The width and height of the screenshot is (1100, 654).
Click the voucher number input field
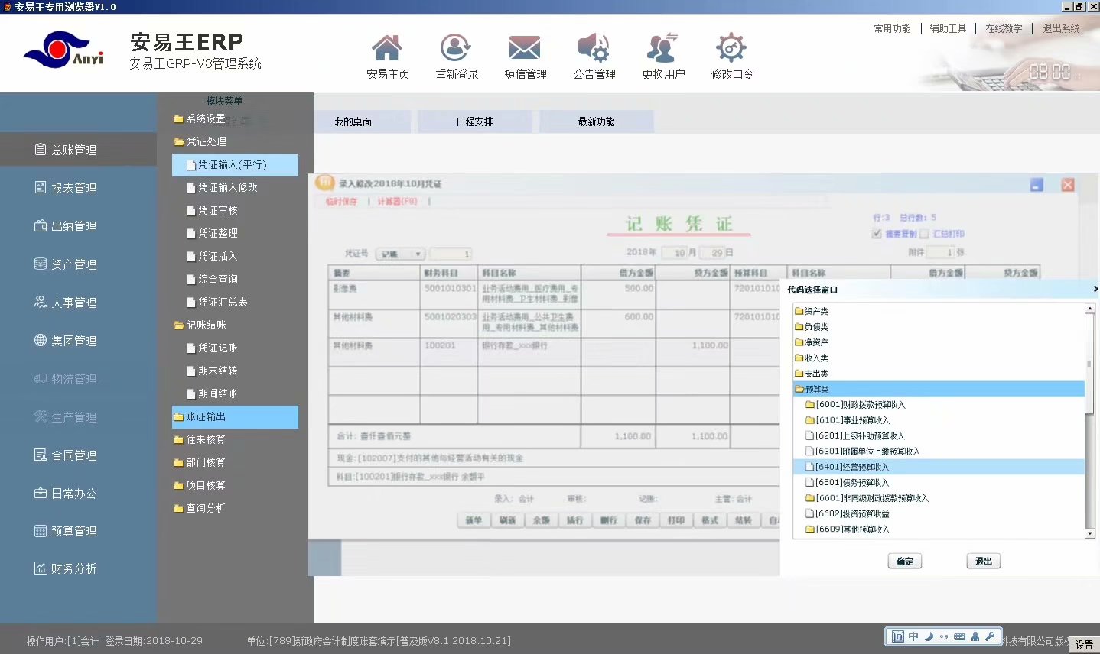[451, 254]
